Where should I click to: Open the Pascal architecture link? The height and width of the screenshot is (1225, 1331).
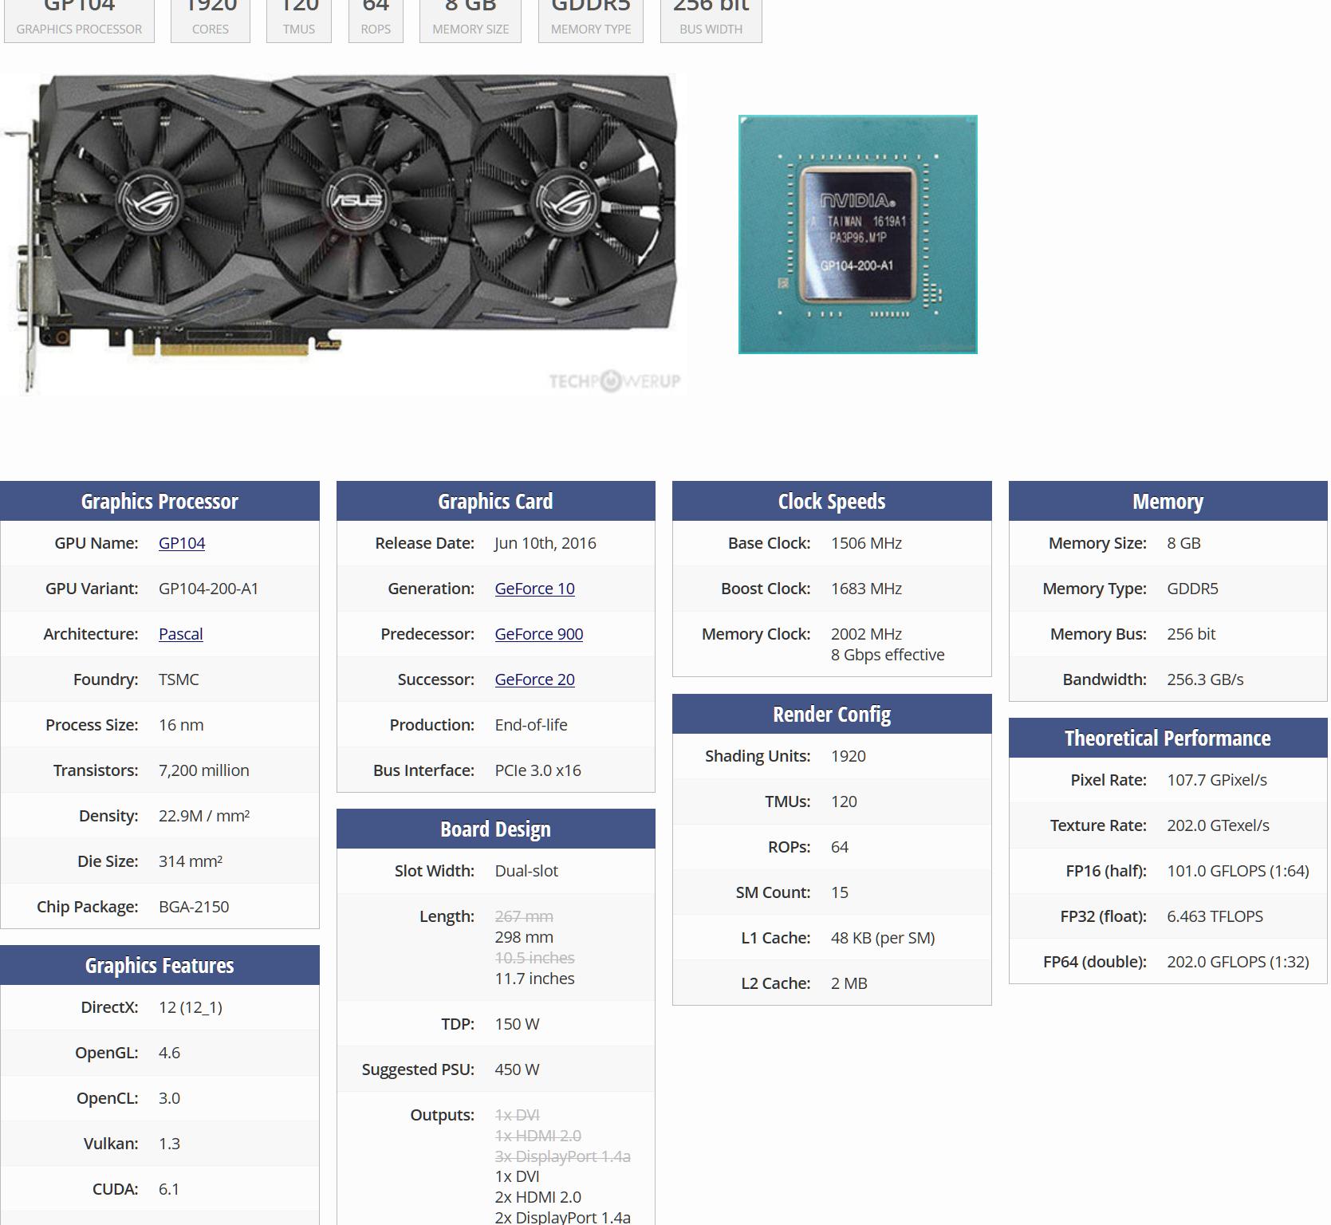pos(181,634)
